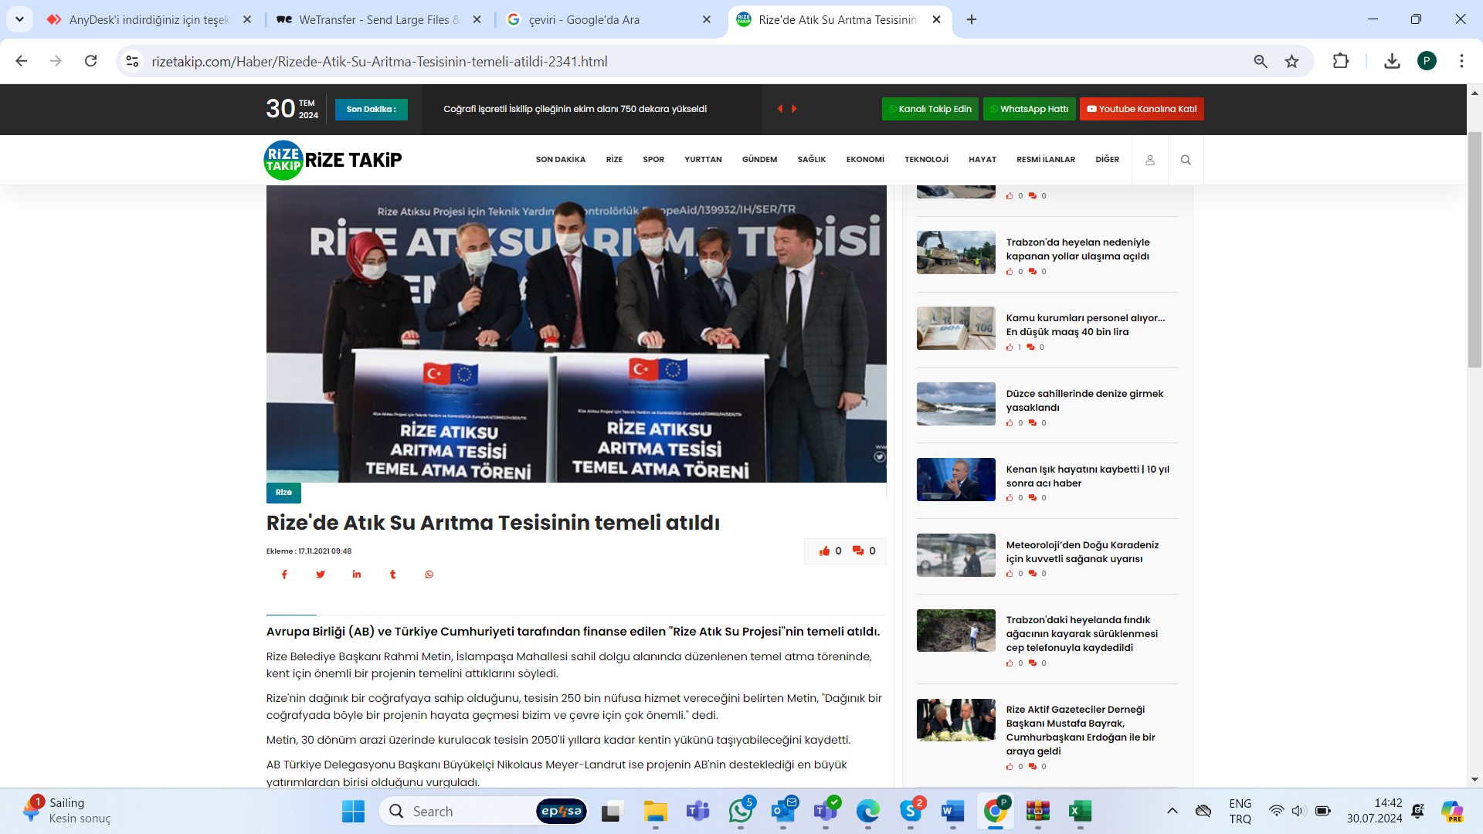
Task: Open EKONOMİ menu item
Action: (865, 160)
